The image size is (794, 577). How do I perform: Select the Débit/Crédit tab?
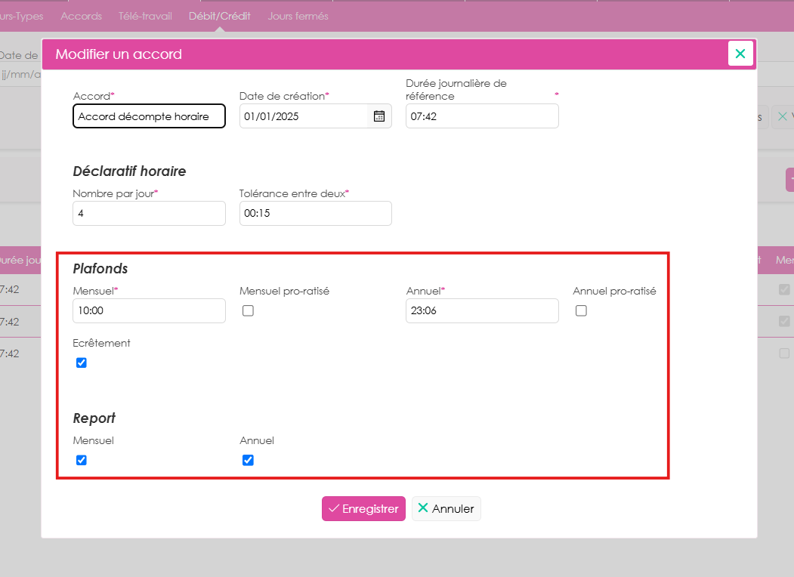(220, 16)
